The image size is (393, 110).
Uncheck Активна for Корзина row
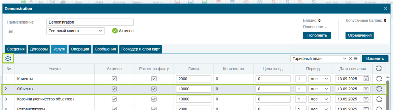[114, 99]
